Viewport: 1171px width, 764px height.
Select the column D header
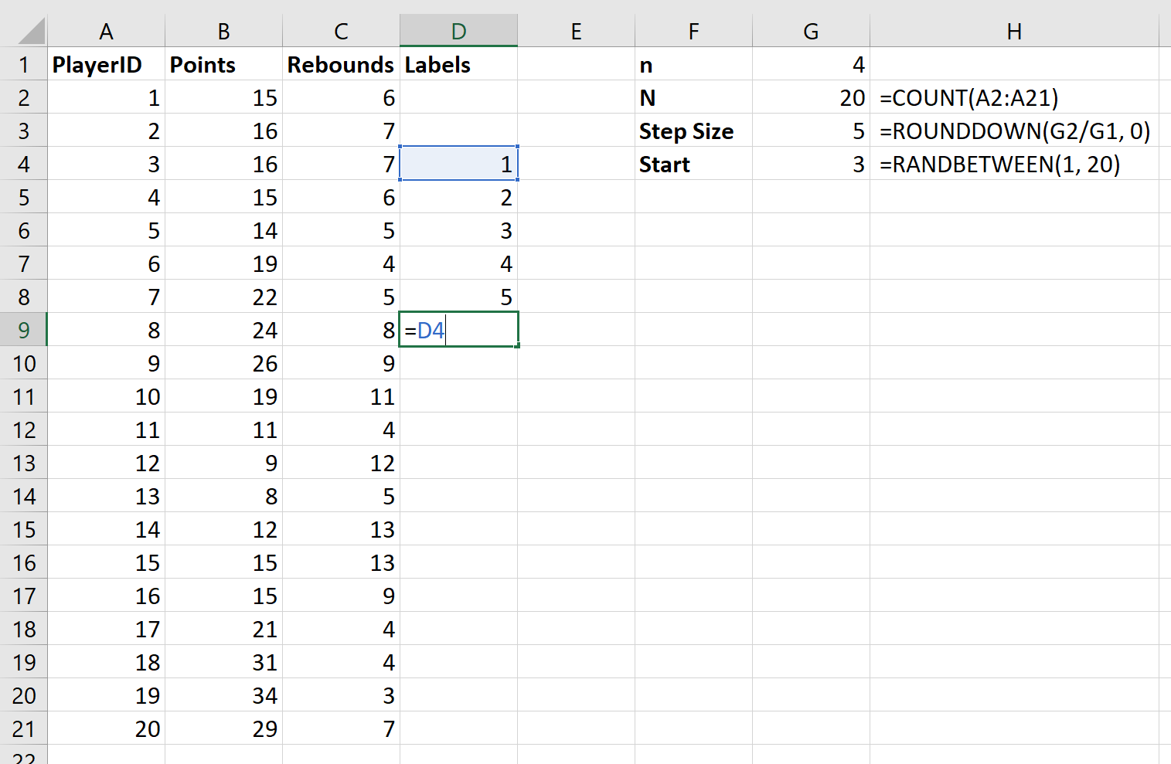click(458, 32)
